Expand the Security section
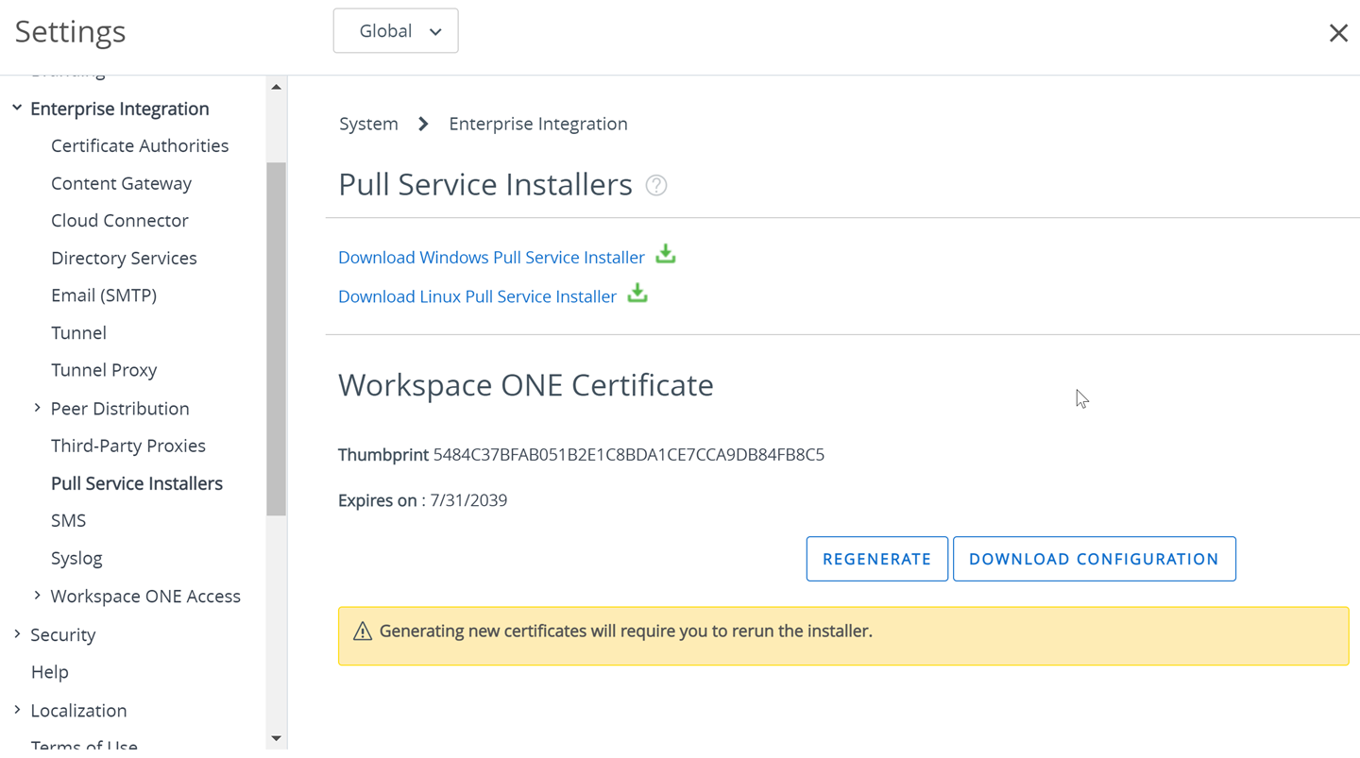Screen dimensions: 1360x758 coord(17,634)
